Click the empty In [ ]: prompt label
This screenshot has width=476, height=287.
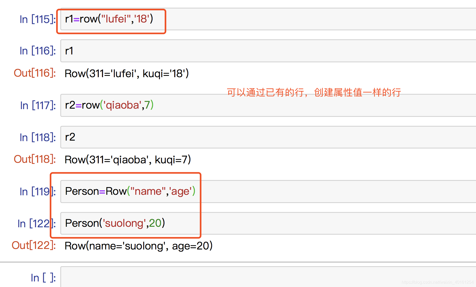43,278
